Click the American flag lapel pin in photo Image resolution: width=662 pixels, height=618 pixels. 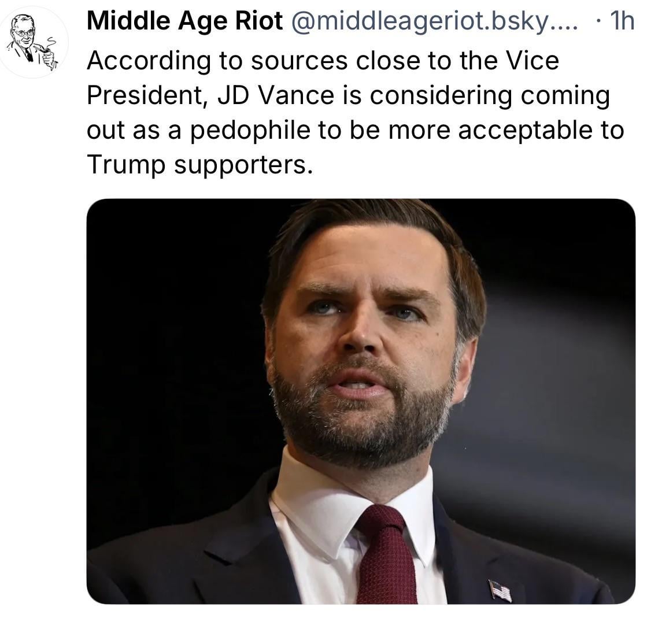click(x=500, y=590)
